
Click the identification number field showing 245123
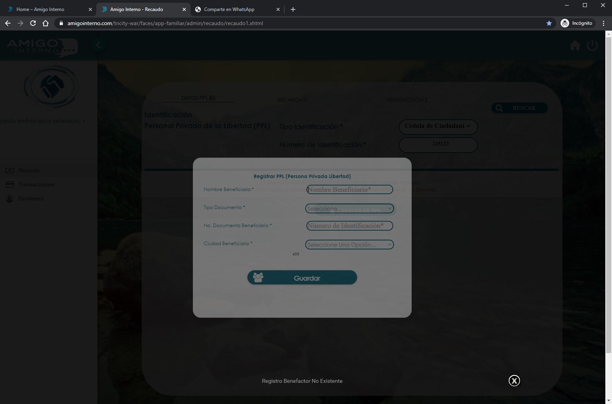[x=438, y=144]
